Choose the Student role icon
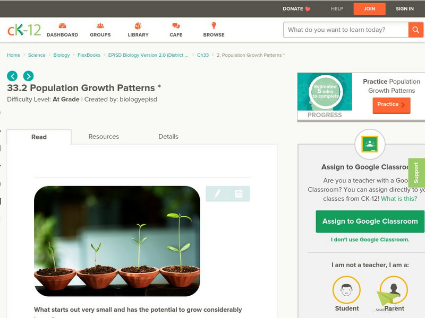 (346, 289)
